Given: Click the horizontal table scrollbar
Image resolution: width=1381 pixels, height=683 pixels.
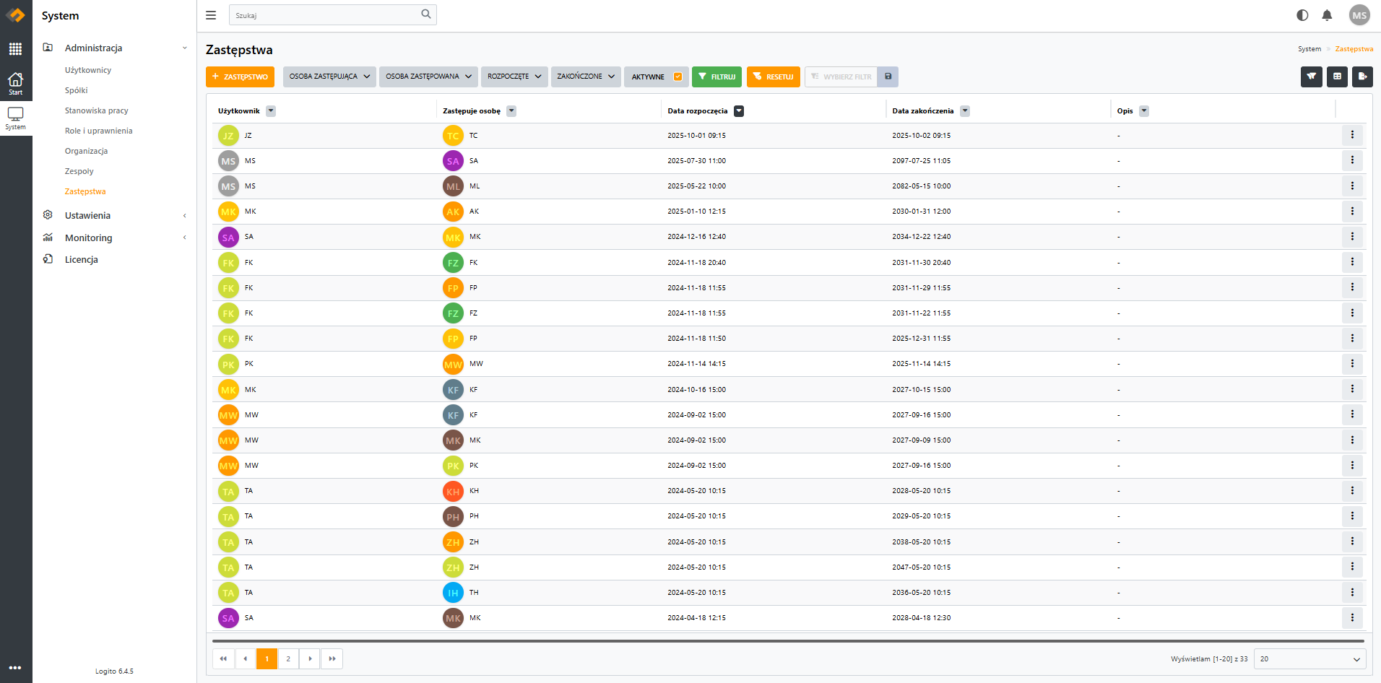Looking at the screenshot, I should (788, 640).
